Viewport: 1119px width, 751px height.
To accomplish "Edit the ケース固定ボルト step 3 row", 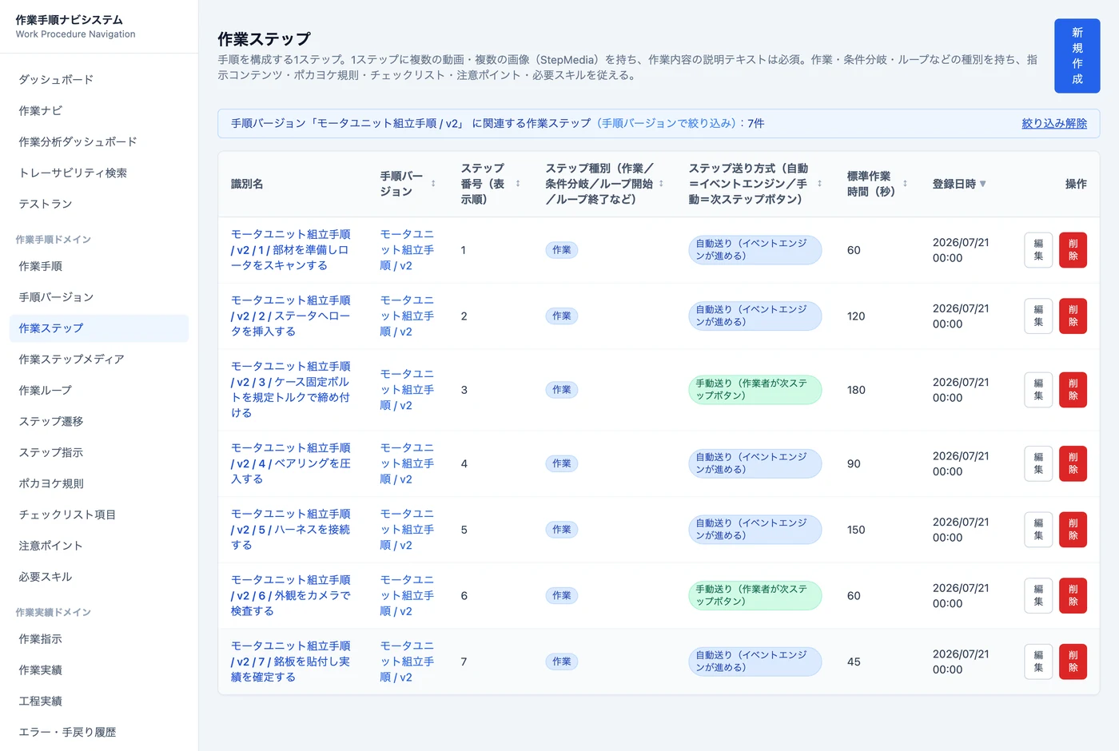I will (1038, 390).
